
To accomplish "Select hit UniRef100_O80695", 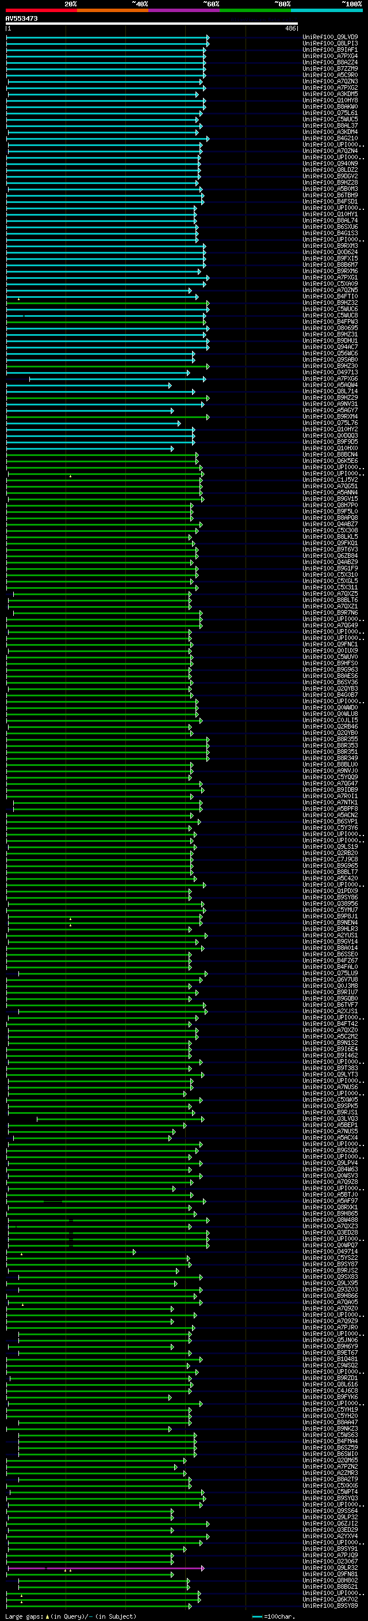I will [x=330, y=328].
